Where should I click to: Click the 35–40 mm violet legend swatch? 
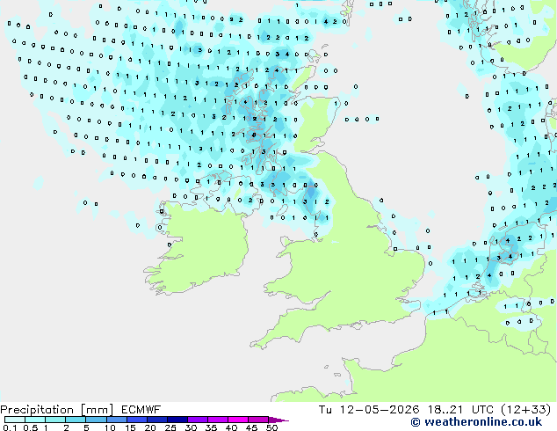pyautogui.click(x=217, y=420)
